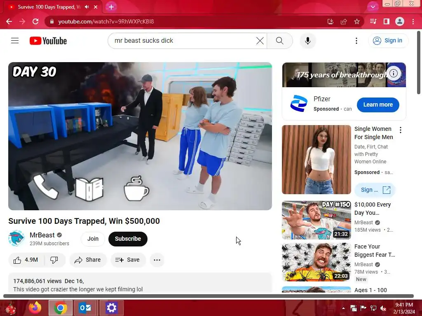Open the clock showing 9:41 PM
Screen dimensions: 422x316
pos(404,308)
